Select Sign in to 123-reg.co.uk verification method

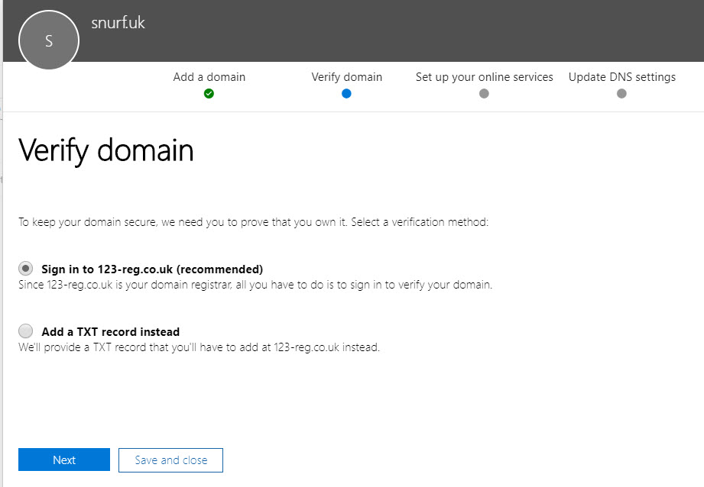[25, 268]
